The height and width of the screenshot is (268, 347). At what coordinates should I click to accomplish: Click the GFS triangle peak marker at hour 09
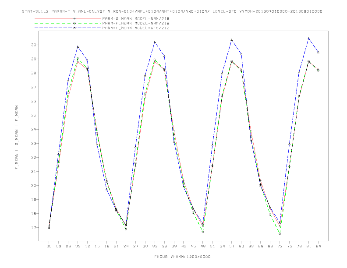[78, 47]
